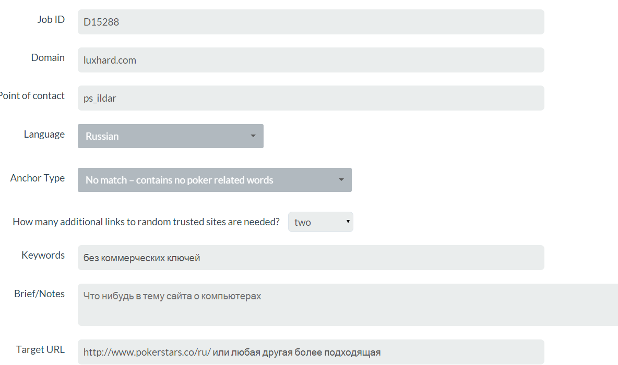Image resolution: width=618 pixels, height=365 pixels.
Task: Click the Target URL input field
Action: pyautogui.click(x=311, y=351)
